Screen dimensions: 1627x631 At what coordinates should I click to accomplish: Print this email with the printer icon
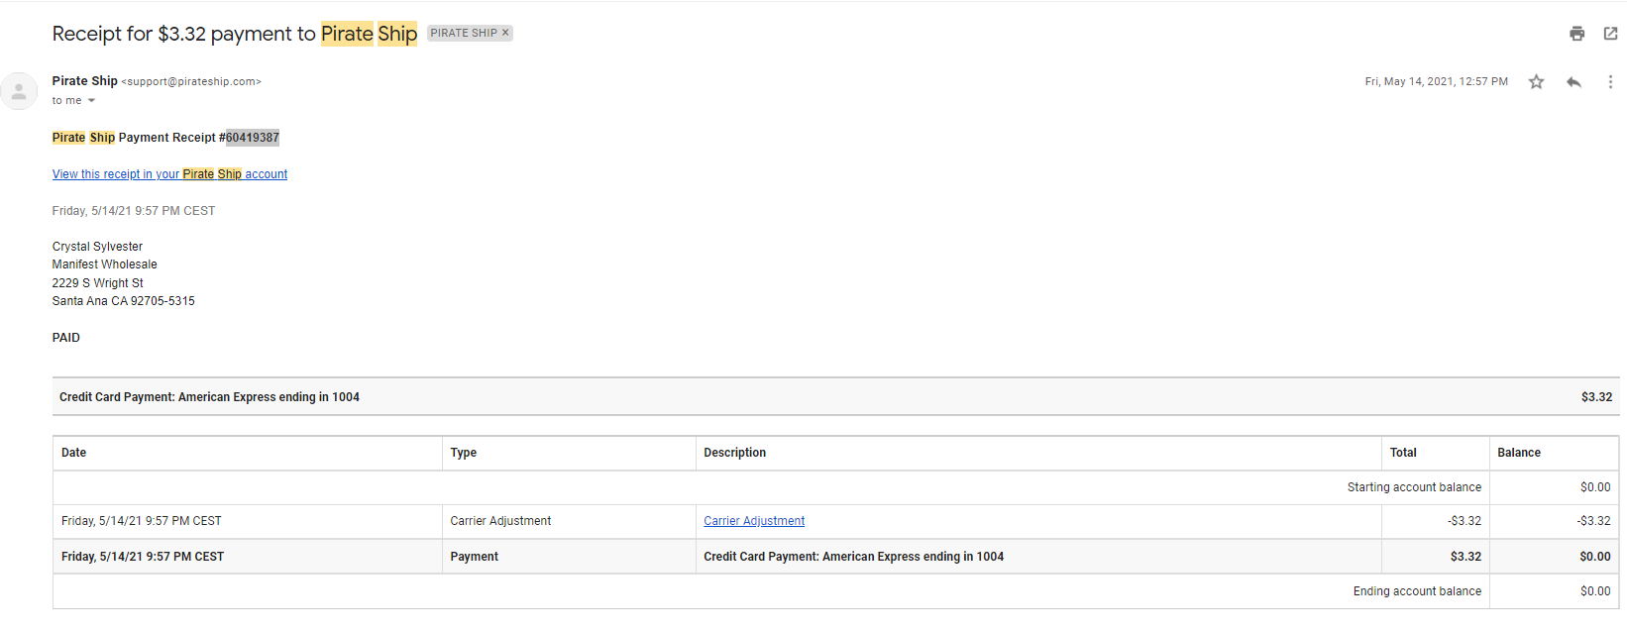point(1577,34)
